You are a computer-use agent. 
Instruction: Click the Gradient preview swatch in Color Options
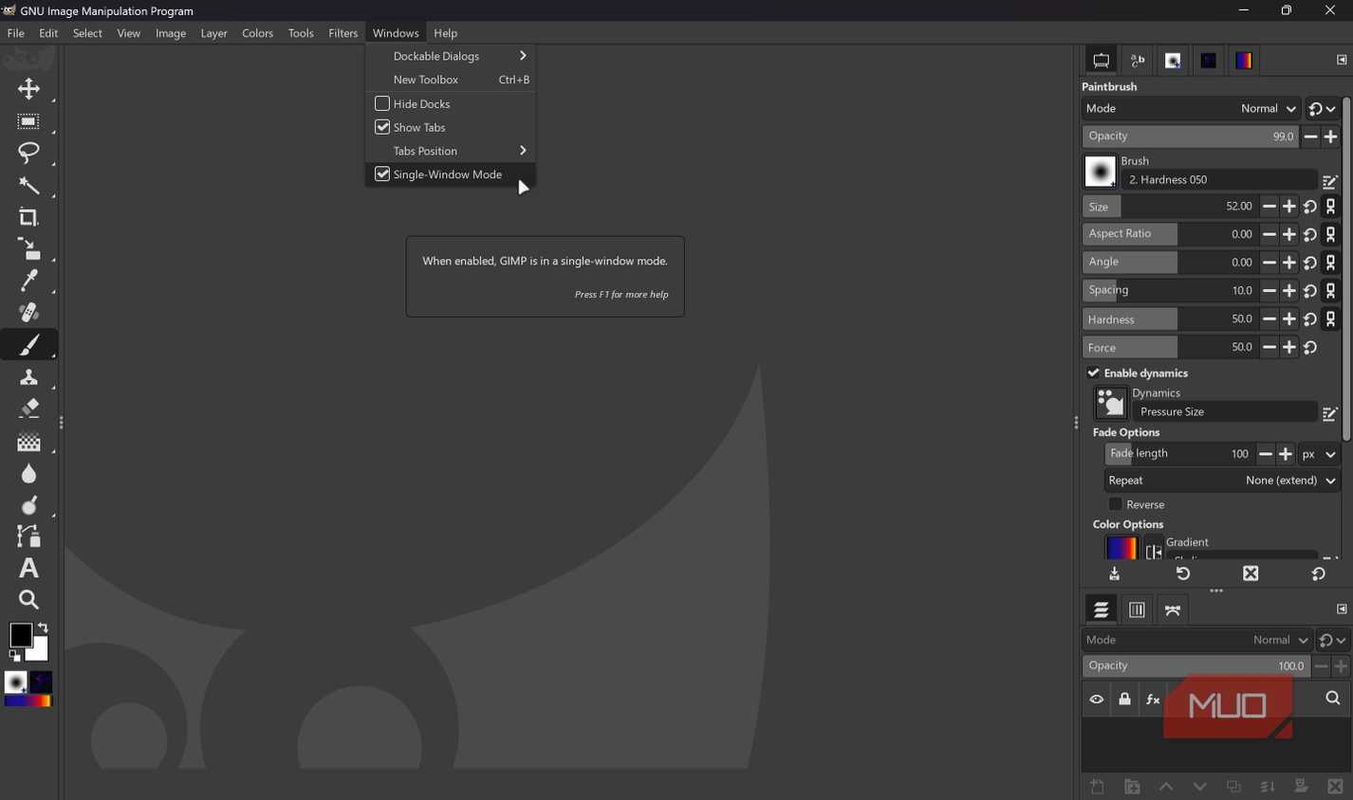pyautogui.click(x=1121, y=548)
